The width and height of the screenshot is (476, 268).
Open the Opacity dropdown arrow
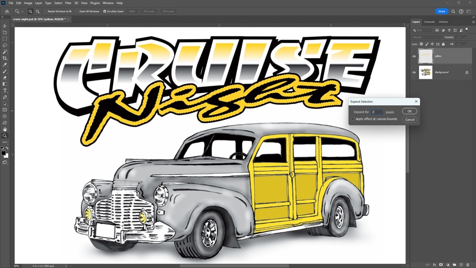tap(466, 37)
